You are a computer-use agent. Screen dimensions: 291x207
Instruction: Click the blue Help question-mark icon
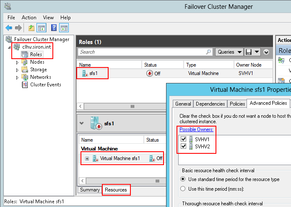tap(54, 28)
